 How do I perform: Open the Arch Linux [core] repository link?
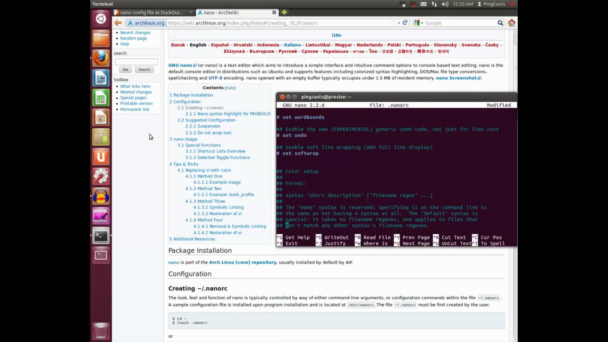243,262
